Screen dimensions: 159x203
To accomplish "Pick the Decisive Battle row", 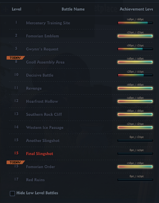I will pos(80,75).
